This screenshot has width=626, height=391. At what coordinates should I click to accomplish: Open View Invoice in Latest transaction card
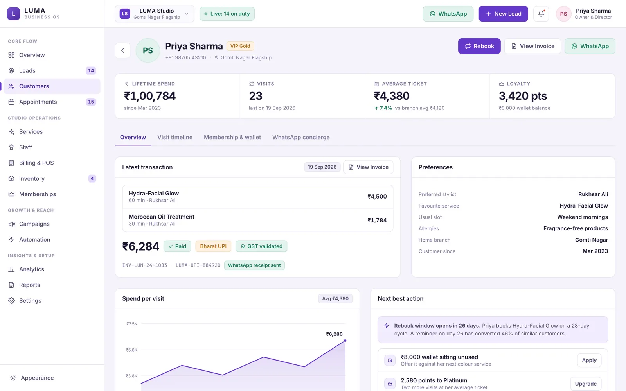coord(368,167)
